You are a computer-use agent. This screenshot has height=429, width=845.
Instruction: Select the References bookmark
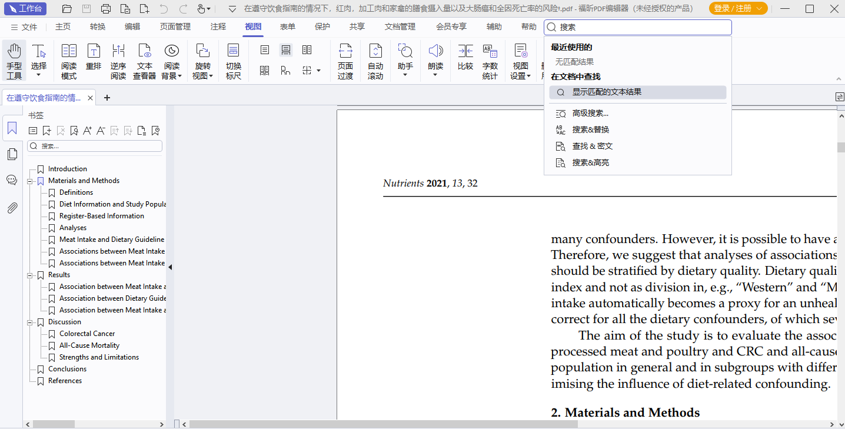(65, 381)
